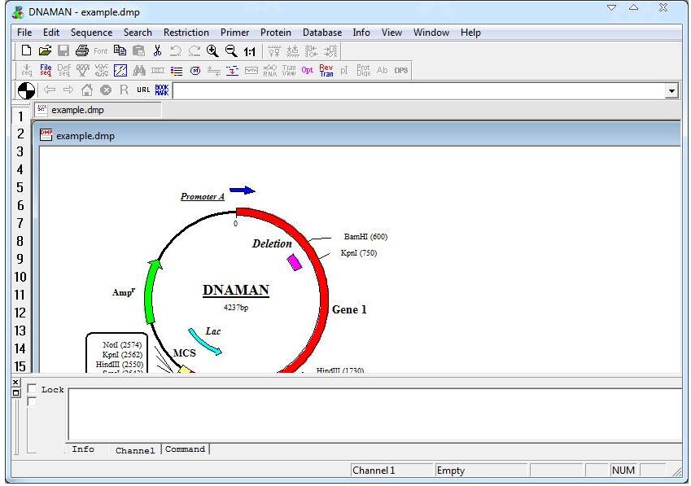Go forward with the right arrow icon
Image resolution: width=691 pixels, height=486 pixels.
[x=68, y=90]
